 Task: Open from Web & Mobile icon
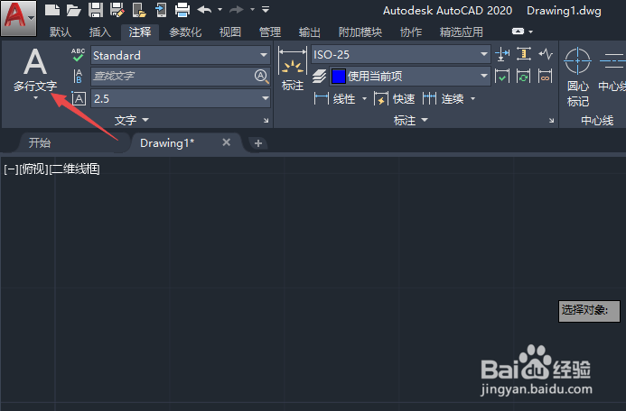[139, 10]
